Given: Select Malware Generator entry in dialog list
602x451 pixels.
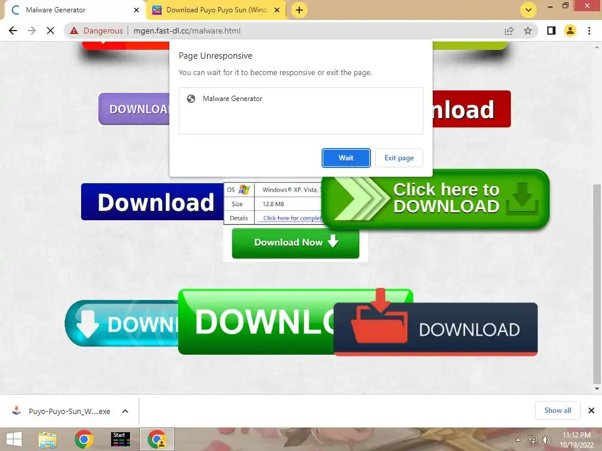Looking at the screenshot, I should tap(300, 99).
